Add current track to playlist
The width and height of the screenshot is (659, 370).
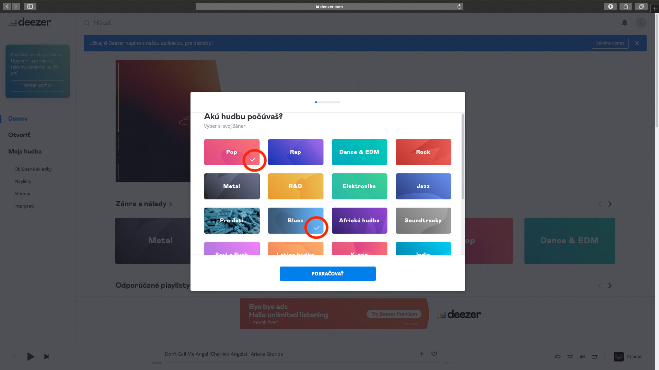(422, 354)
